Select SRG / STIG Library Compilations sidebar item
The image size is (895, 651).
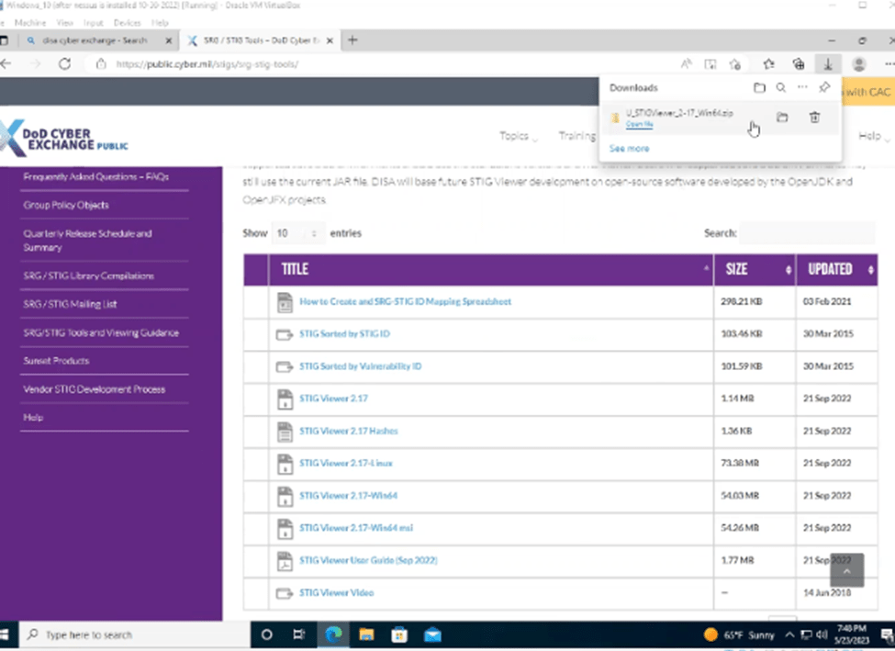pos(88,275)
